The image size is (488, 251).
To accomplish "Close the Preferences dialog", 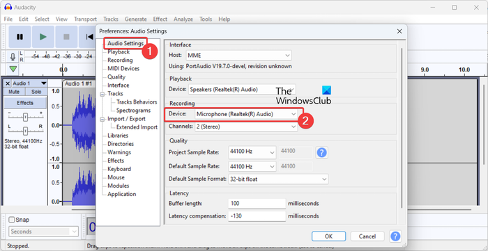I will [x=399, y=31].
